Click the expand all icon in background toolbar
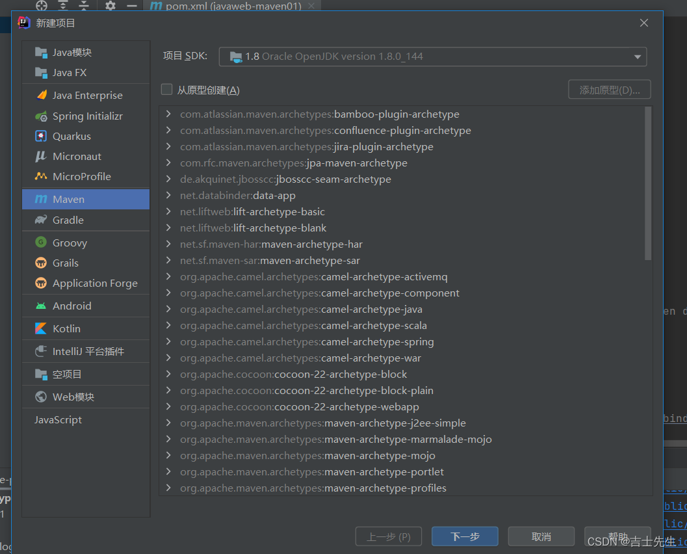The height and width of the screenshot is (554, 687). pyautogui.click(x=63, y=6)
